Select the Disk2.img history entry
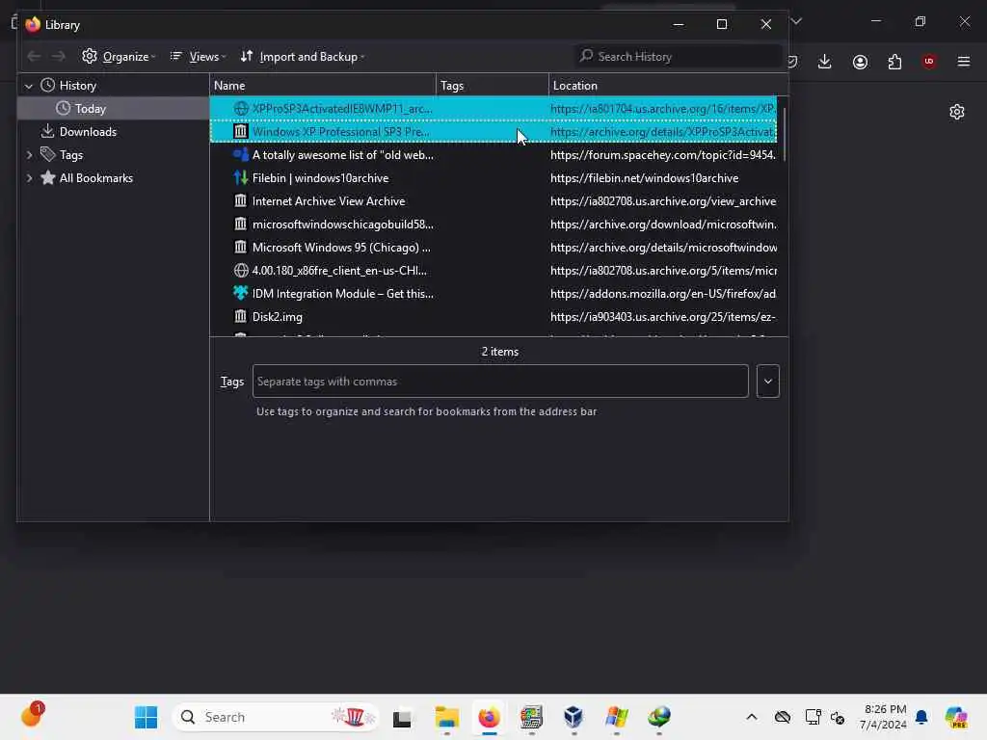Image resolution: width=987 pixels, height=740 pixels. (x=493, y=317)
